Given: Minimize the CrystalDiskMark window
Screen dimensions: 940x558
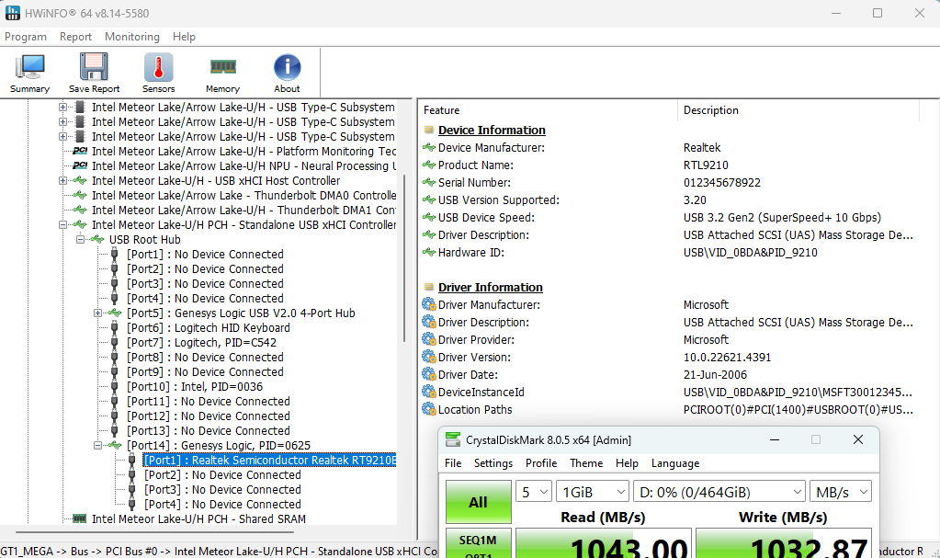Looking at the screenshot, I should click(775, 439).
